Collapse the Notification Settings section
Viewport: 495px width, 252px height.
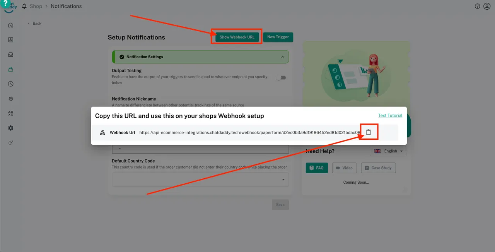[x=283, y=57]
